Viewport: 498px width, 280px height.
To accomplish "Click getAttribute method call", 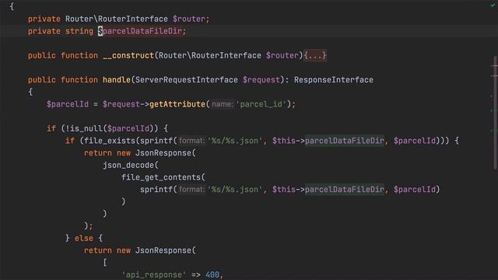I will 177,104.
